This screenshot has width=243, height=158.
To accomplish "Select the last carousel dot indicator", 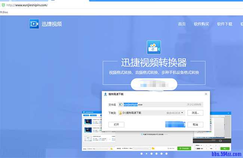I will pyautogui.click(x=167, y=153).
